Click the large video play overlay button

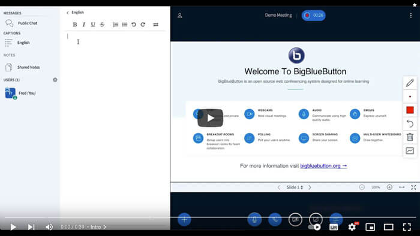210,118
